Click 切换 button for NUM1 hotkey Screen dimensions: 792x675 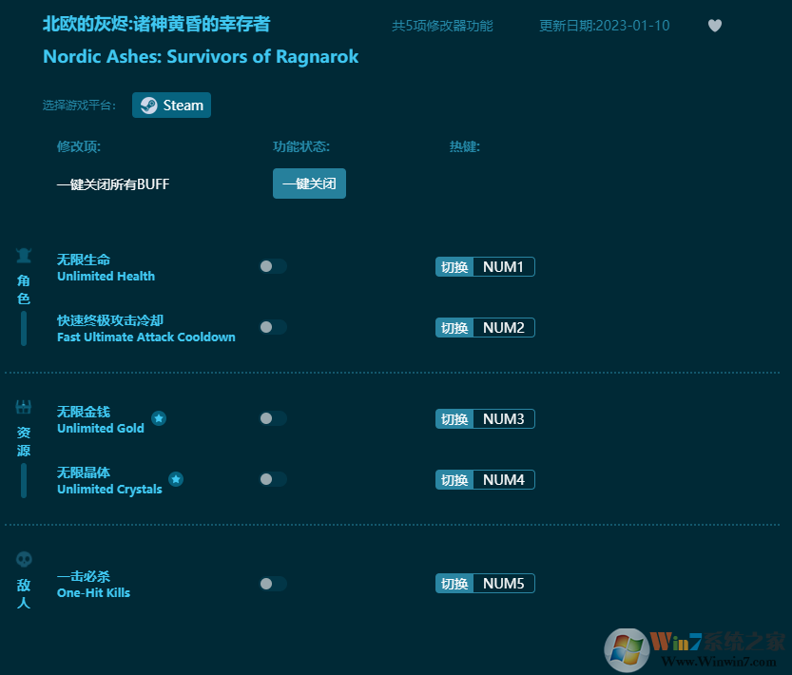(454, 267)
